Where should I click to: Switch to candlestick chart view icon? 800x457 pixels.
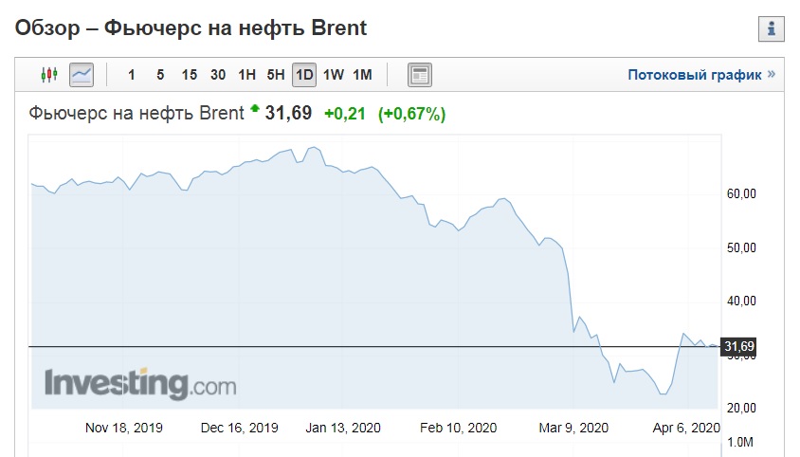click(49, 75)
